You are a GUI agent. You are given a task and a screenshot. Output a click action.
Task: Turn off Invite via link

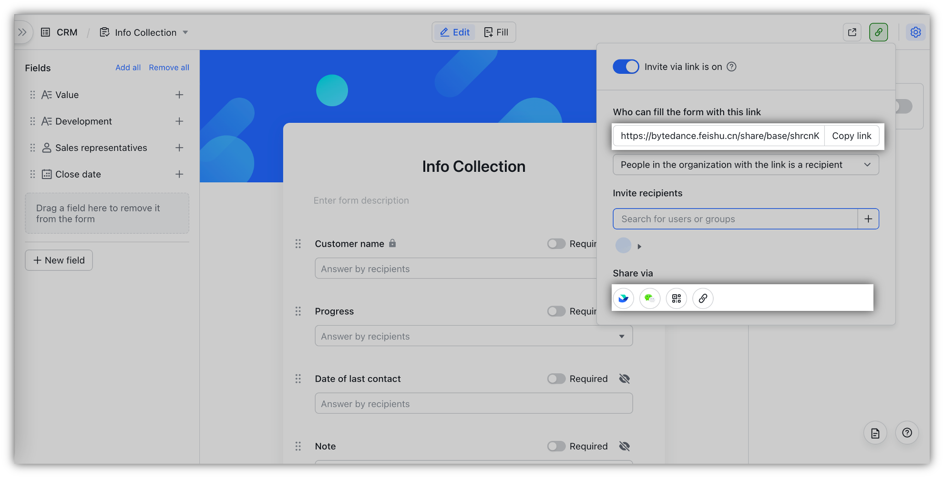coord(626,67)
